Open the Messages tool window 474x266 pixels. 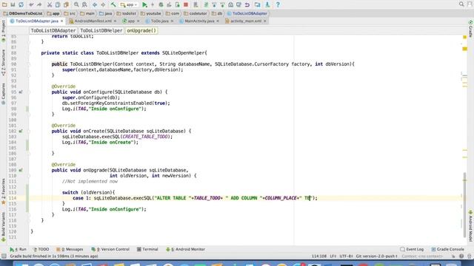pos(70,250)
